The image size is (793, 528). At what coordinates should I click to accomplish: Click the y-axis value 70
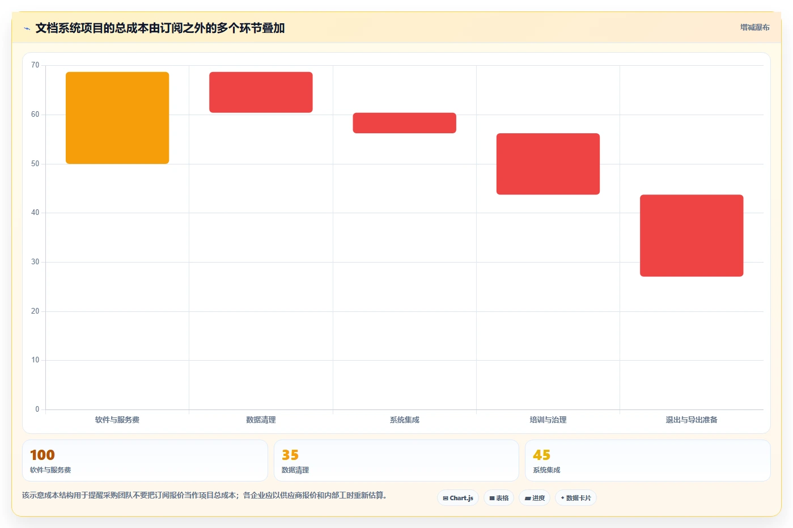[x=35, y=65]
